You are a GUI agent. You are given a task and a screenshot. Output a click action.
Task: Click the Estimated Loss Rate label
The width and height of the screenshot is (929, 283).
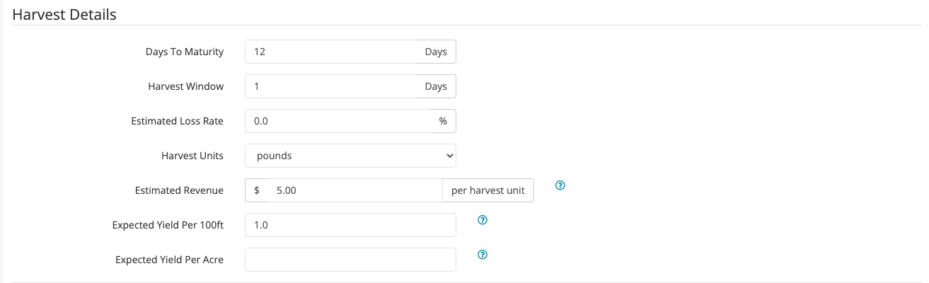[x=177, y=121]
